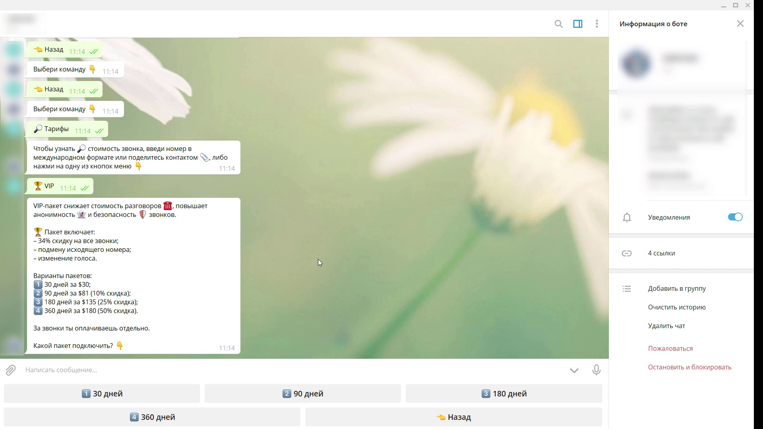Image resolution: width=763 pixels, height=429 pixels.
Task: Toggle the Уведомления notifications switch
Action: pyautogui.click(x=735, y=217)
